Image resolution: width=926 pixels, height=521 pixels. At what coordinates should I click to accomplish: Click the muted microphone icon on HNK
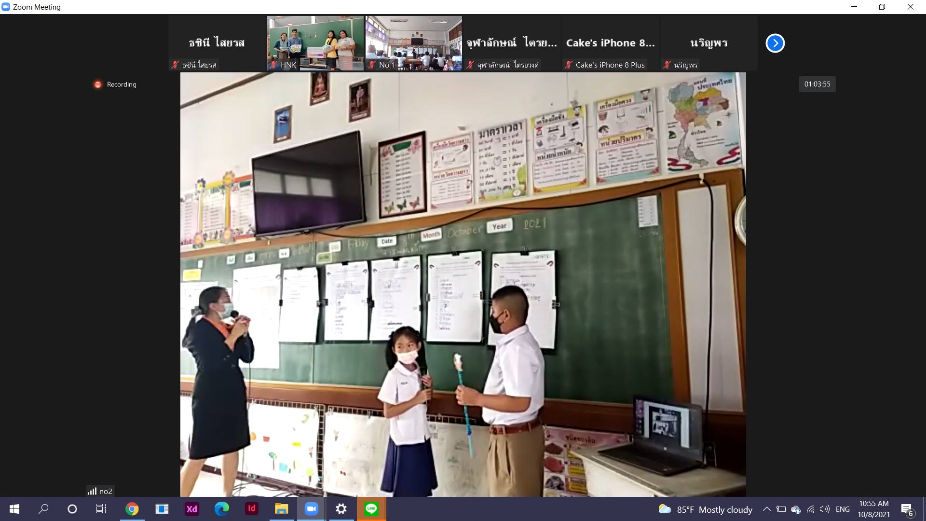(274, 65)
